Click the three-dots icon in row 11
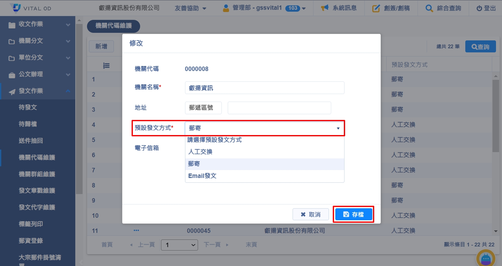The image size is (502, 266). point(136,230)
